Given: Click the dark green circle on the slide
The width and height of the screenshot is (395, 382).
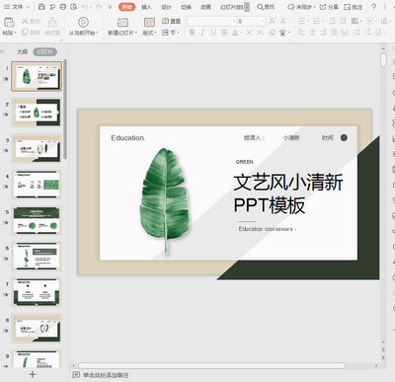Looking at the screenshot, I should click(344, 137).
